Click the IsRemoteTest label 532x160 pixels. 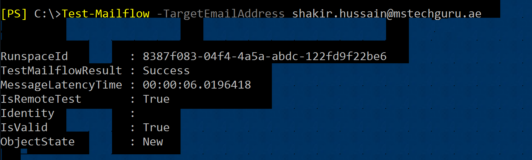click(x=41, y=99)
